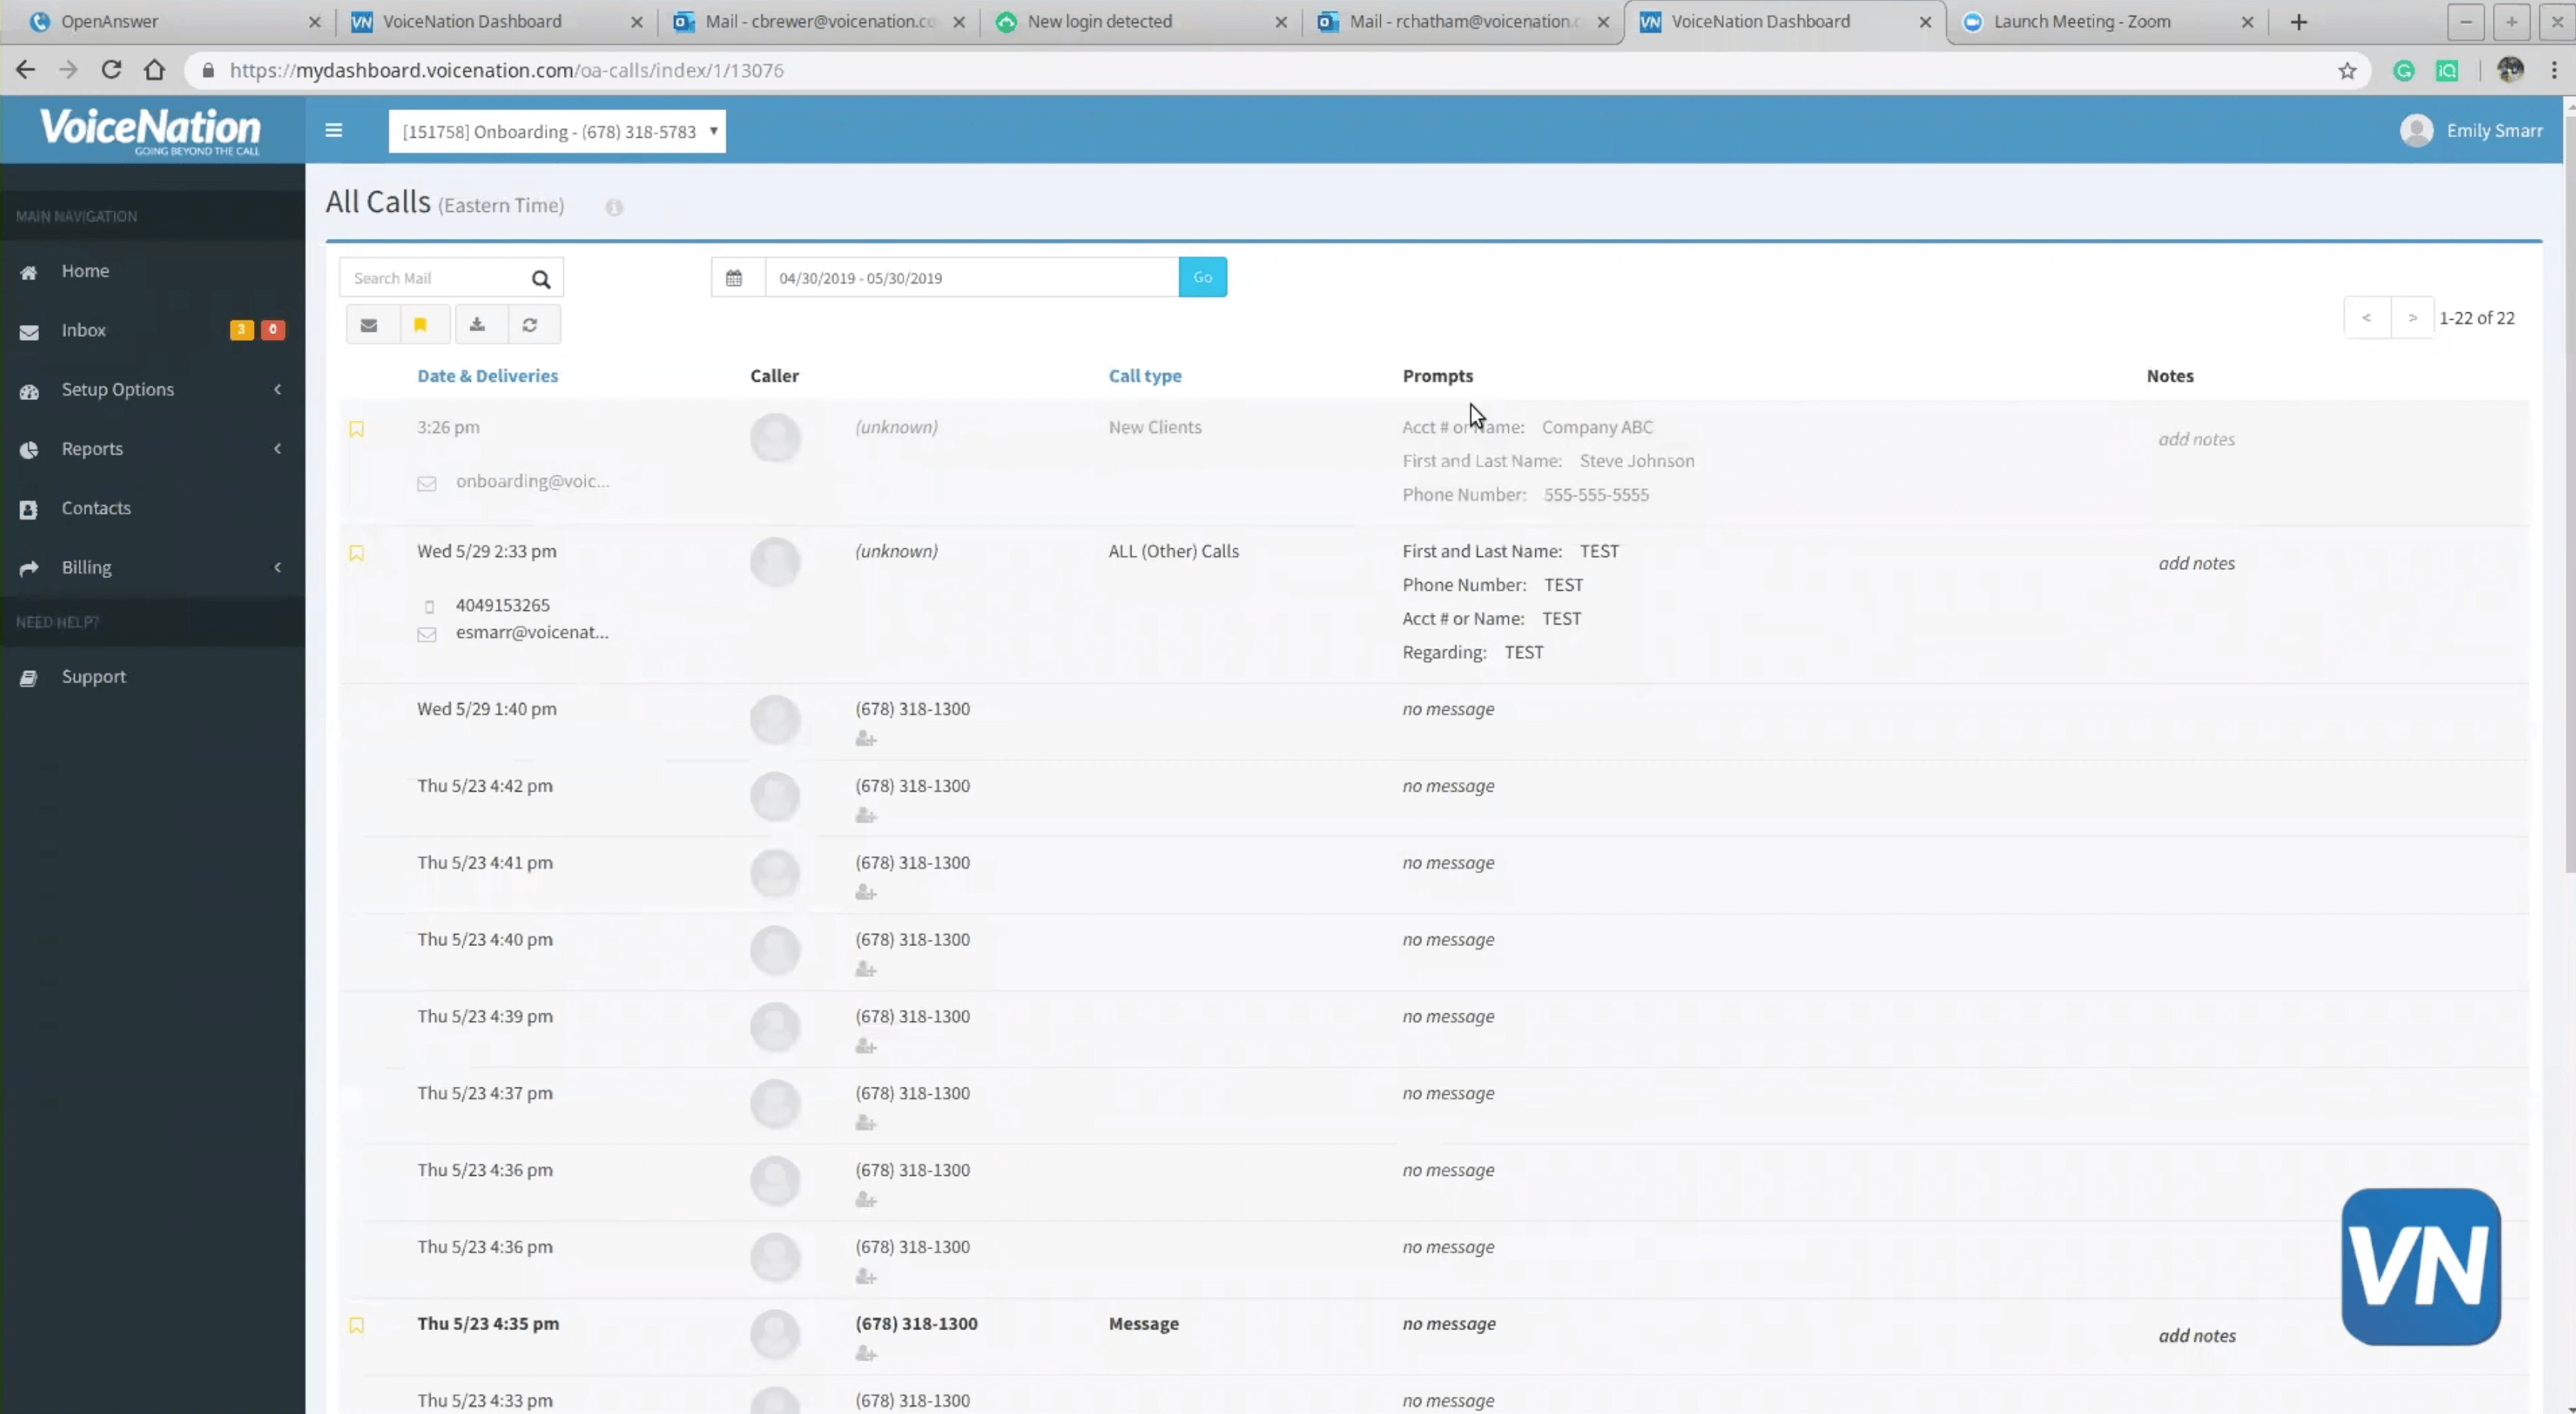Click the red Inbox badge
The image size is (2576, 1414).
(272, 329)
